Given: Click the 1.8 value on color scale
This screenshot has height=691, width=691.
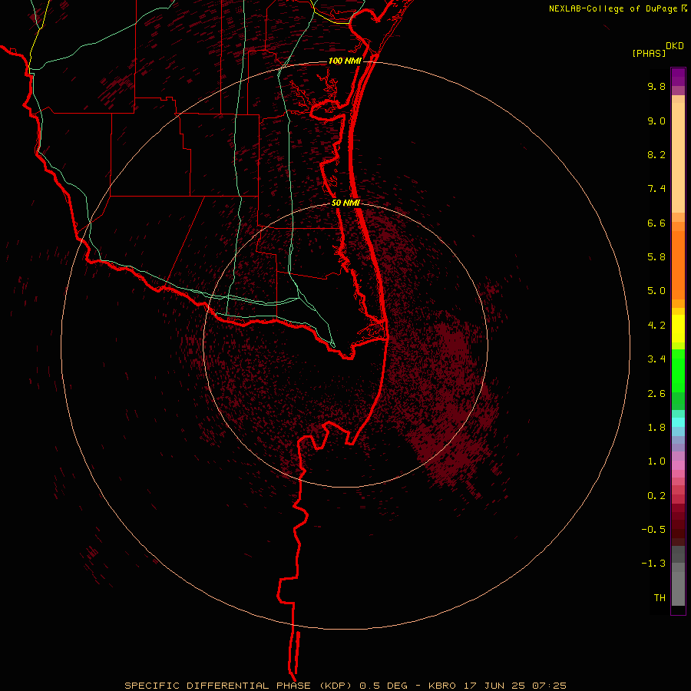Looking at the screenshot, I should tap(656, 428).
